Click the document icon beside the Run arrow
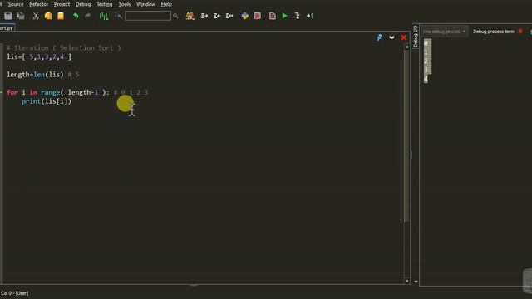The height and width of the screenshot is (299, 532). (272, 16)
